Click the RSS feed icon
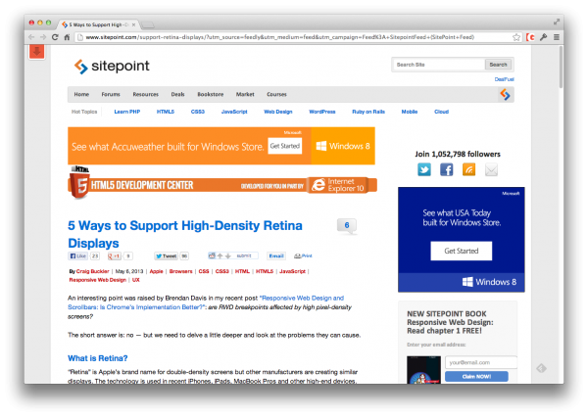 pos(468,169)
